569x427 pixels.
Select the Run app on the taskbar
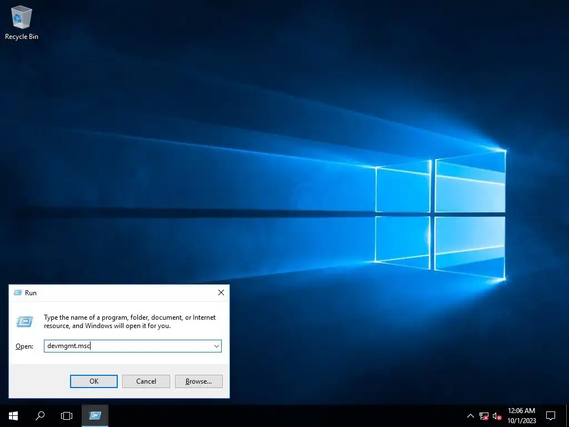pos(95,416)
